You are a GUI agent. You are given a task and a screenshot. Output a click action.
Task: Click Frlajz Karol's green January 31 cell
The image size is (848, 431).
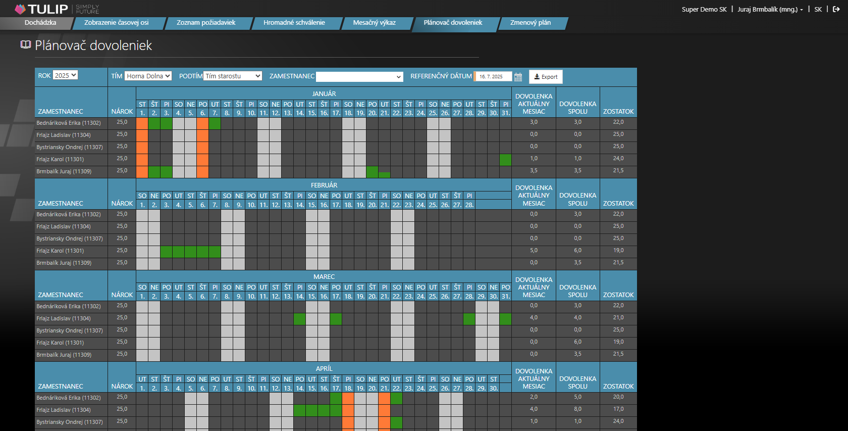[x=505, y=160]
